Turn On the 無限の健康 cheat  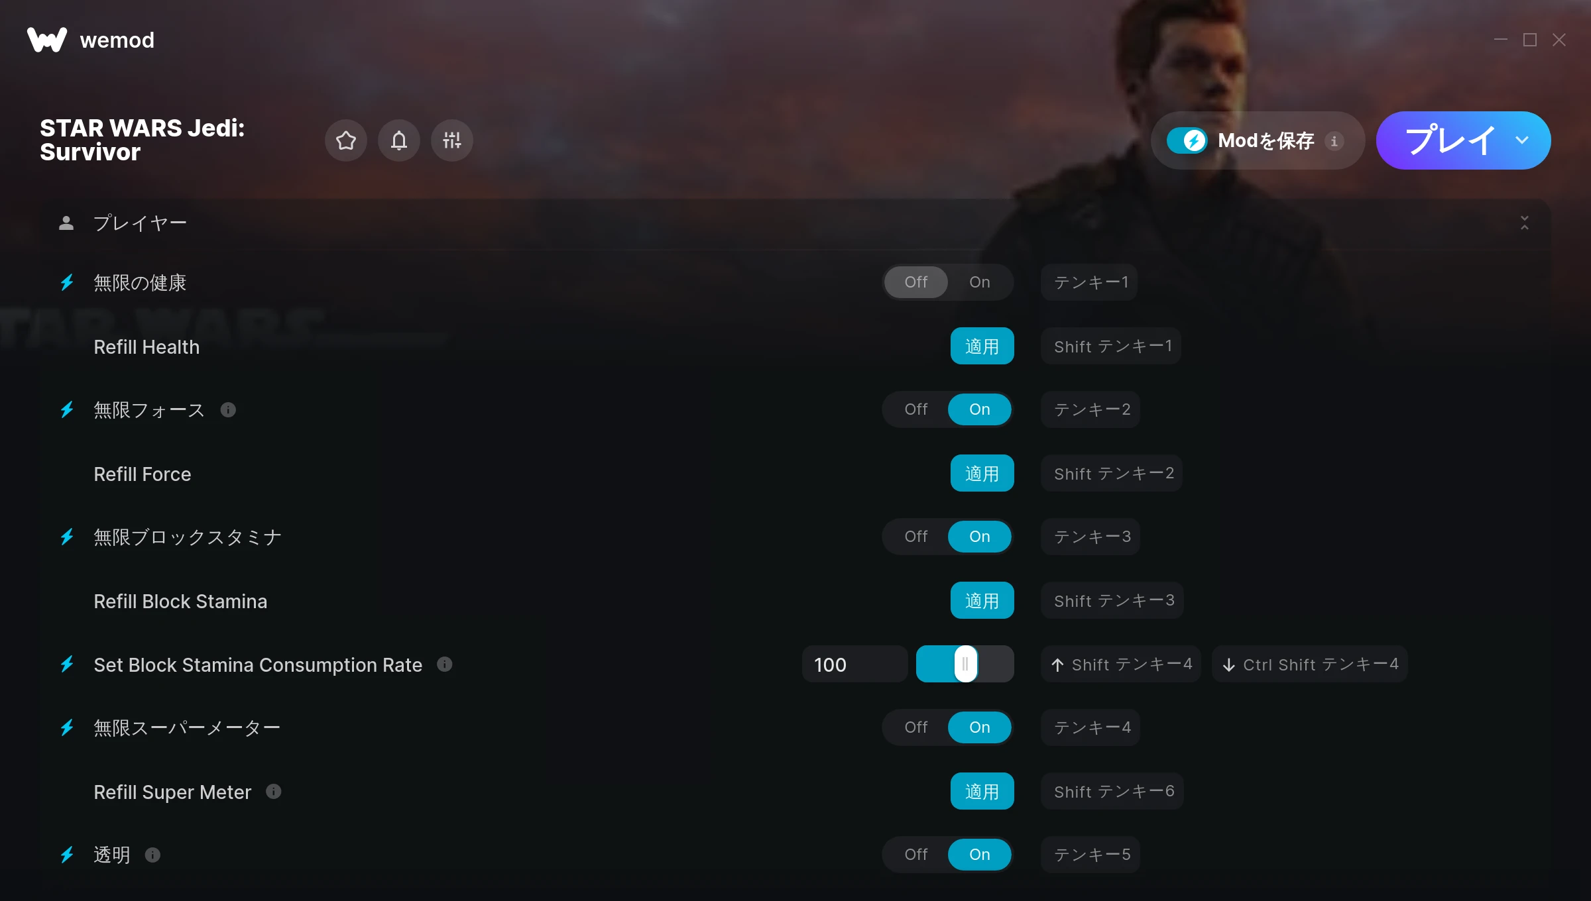pyautogui.click(x=980, y=282)
